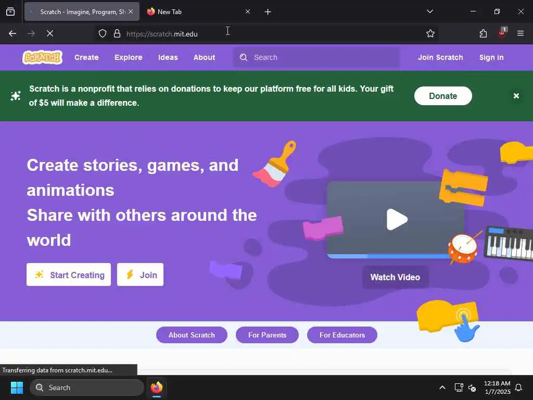The image size is (533, 400).
Task: Open the Windows Start menu
Action: tap(17, 387)
